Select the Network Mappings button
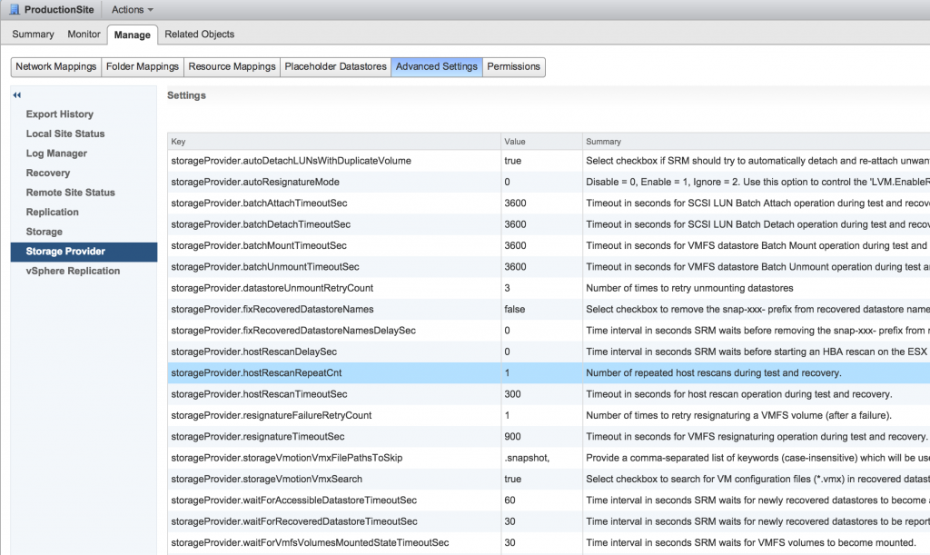This screenshot has height=555, width=930. (55, 66)
